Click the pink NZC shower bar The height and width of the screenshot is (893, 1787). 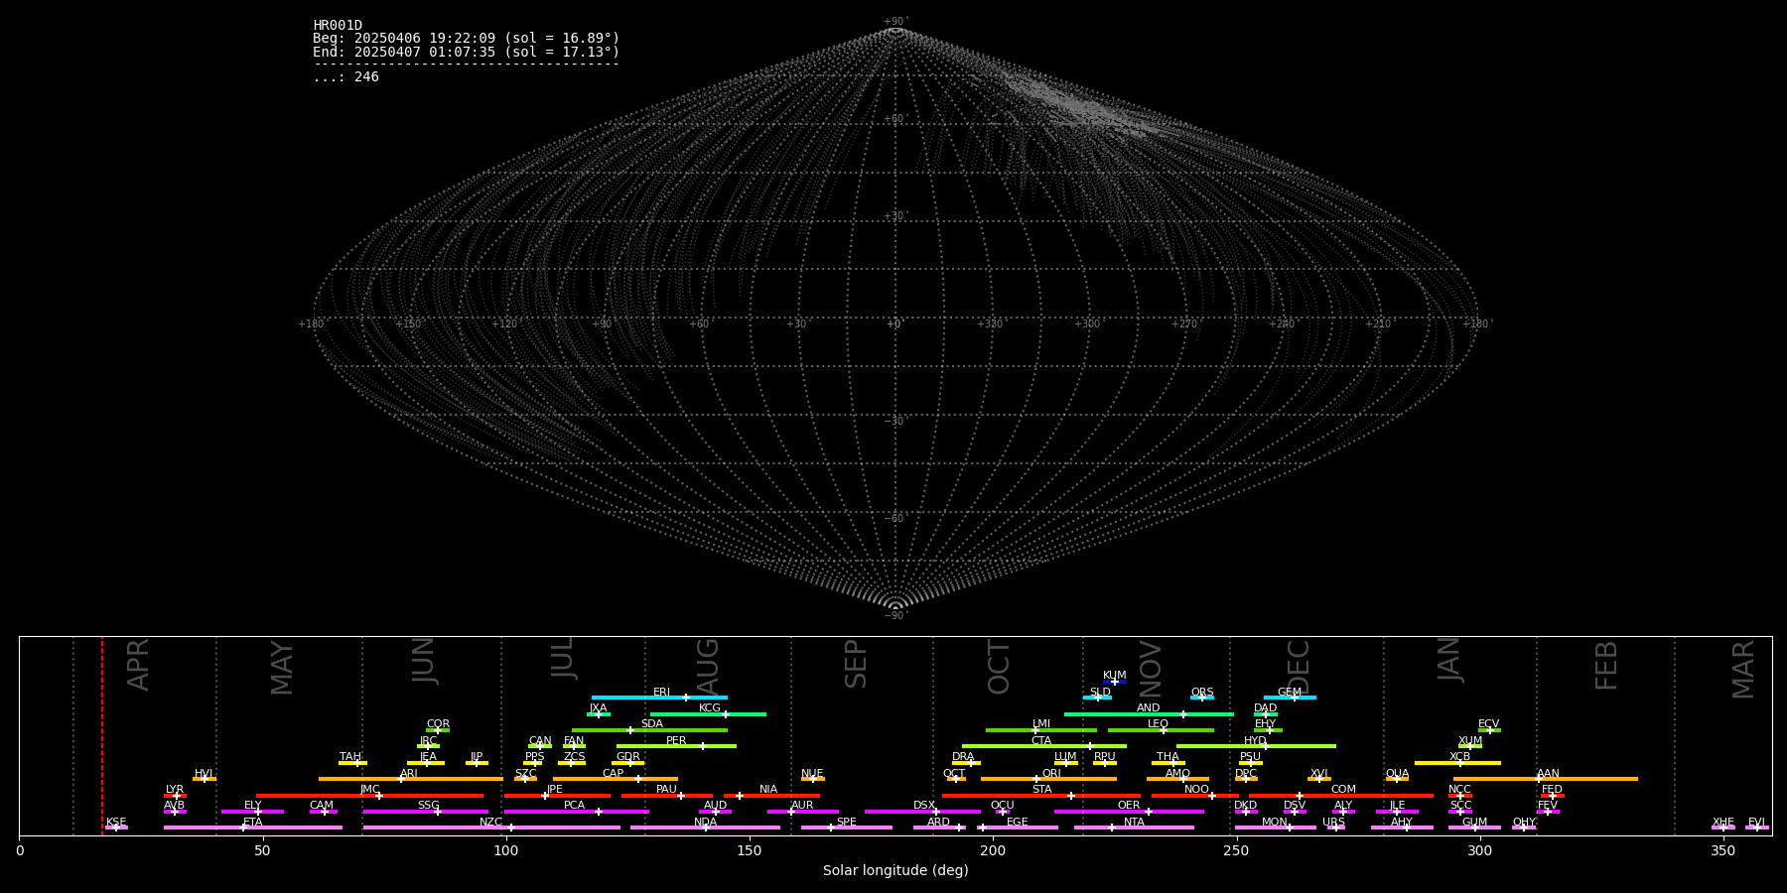[491, 828]
